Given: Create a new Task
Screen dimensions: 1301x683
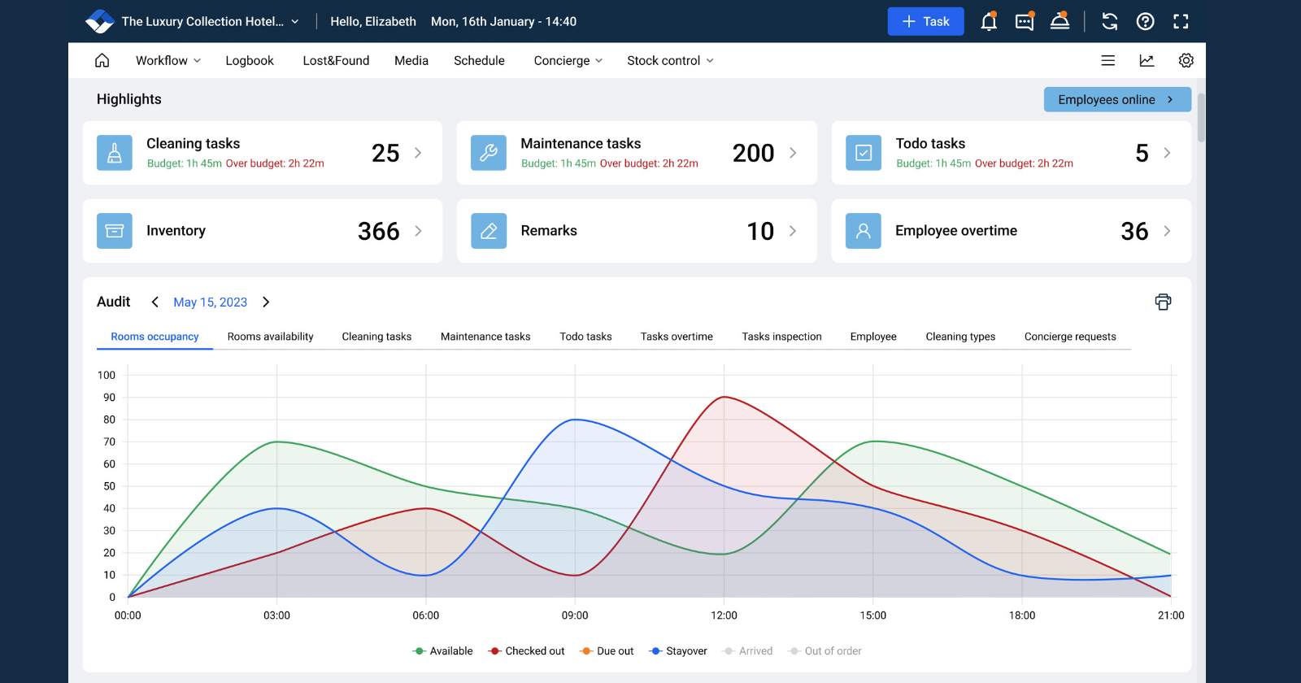Looking at the screenshot, I should coord(925,22).
